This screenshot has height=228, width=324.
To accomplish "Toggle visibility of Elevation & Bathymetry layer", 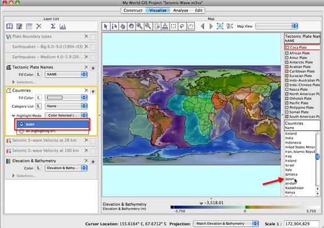I will coord(93,162).
